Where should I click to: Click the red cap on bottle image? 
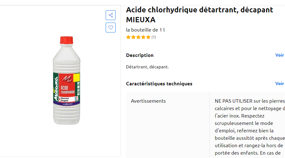(x=66, y=41)
